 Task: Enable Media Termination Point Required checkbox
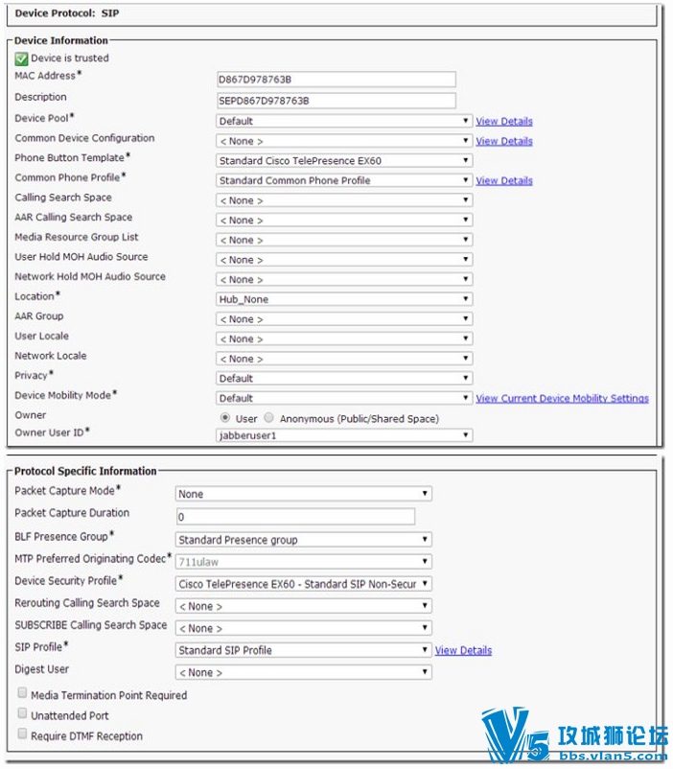tap(22, 692)
